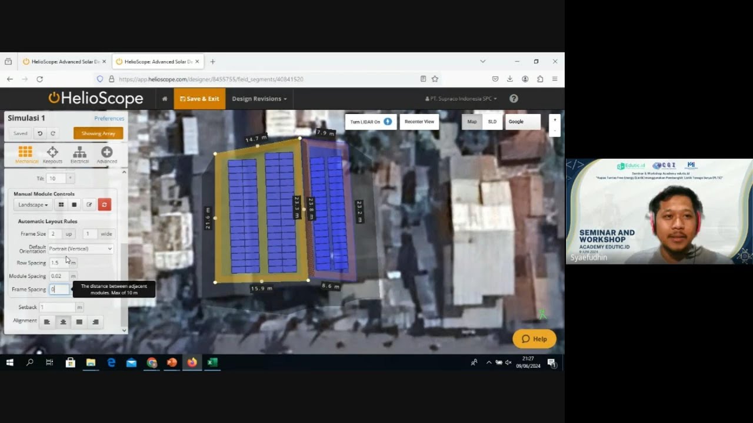Show hidden system tray icons
This screenshot has width=753, height=423.
tap(488, 362)
